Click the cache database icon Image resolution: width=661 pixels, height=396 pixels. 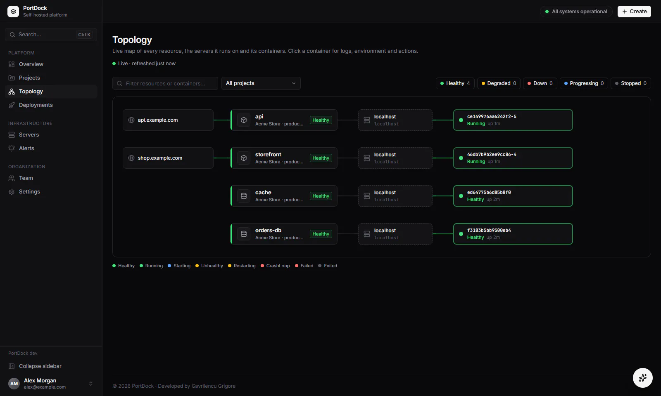click(x=244, y=196)
